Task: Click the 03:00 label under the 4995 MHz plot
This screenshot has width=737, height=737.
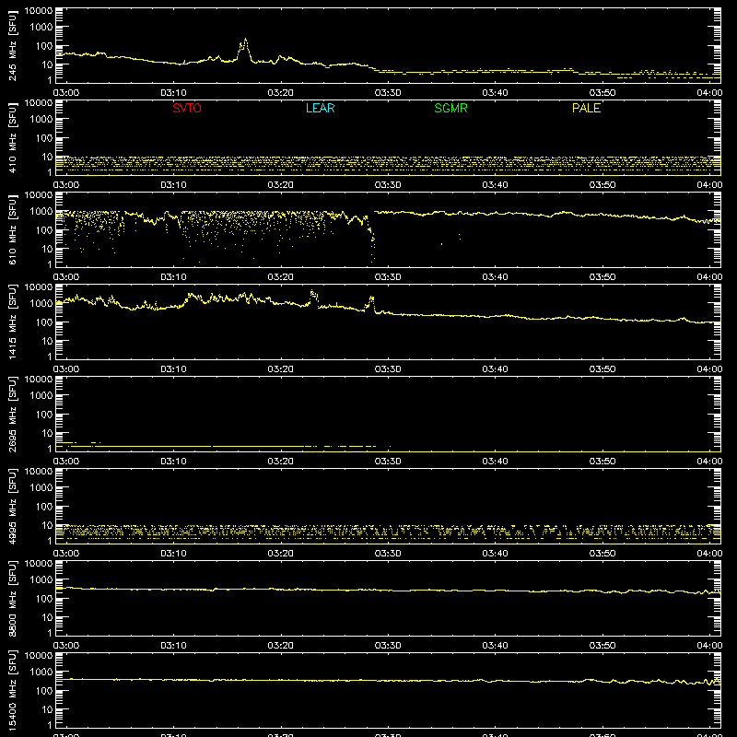Action: (66, 554)
